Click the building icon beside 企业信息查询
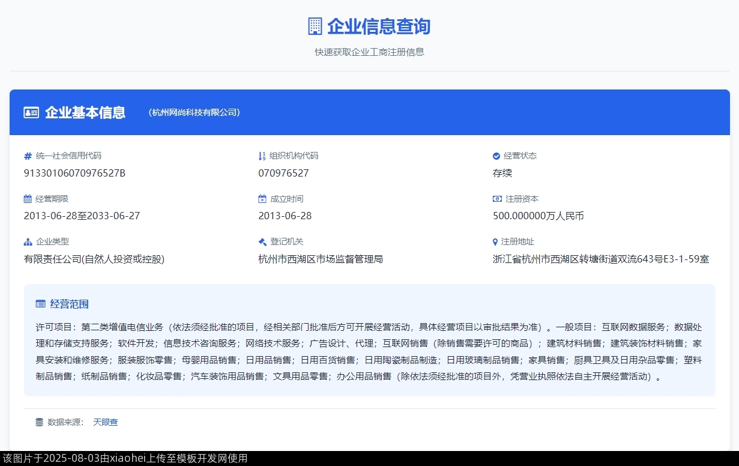739x466 pixels. click(315, 26)
